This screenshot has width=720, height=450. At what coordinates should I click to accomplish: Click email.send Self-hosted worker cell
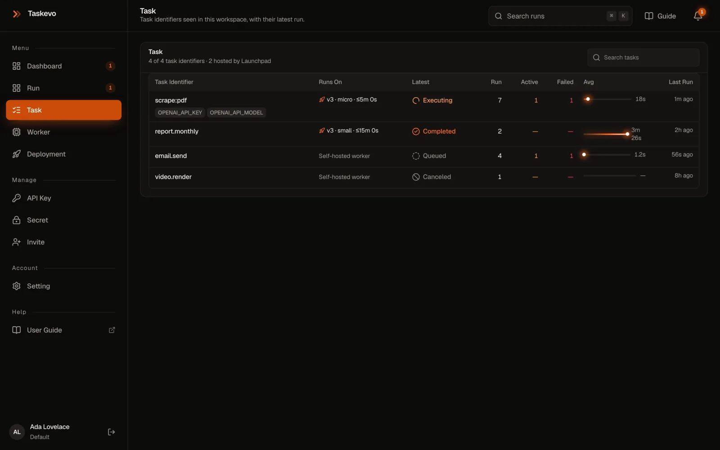click(x=344, y=156)
